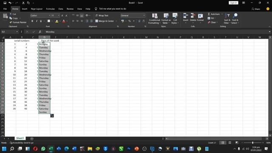This screenshot has width=272, height=153.
Task: Click the Auto Fill Options icon below Sunday
Action: click(52, 116)
